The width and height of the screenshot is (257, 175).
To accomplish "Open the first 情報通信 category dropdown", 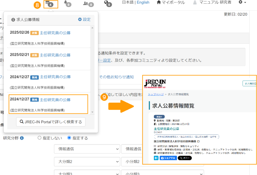I will click(87, 149).
